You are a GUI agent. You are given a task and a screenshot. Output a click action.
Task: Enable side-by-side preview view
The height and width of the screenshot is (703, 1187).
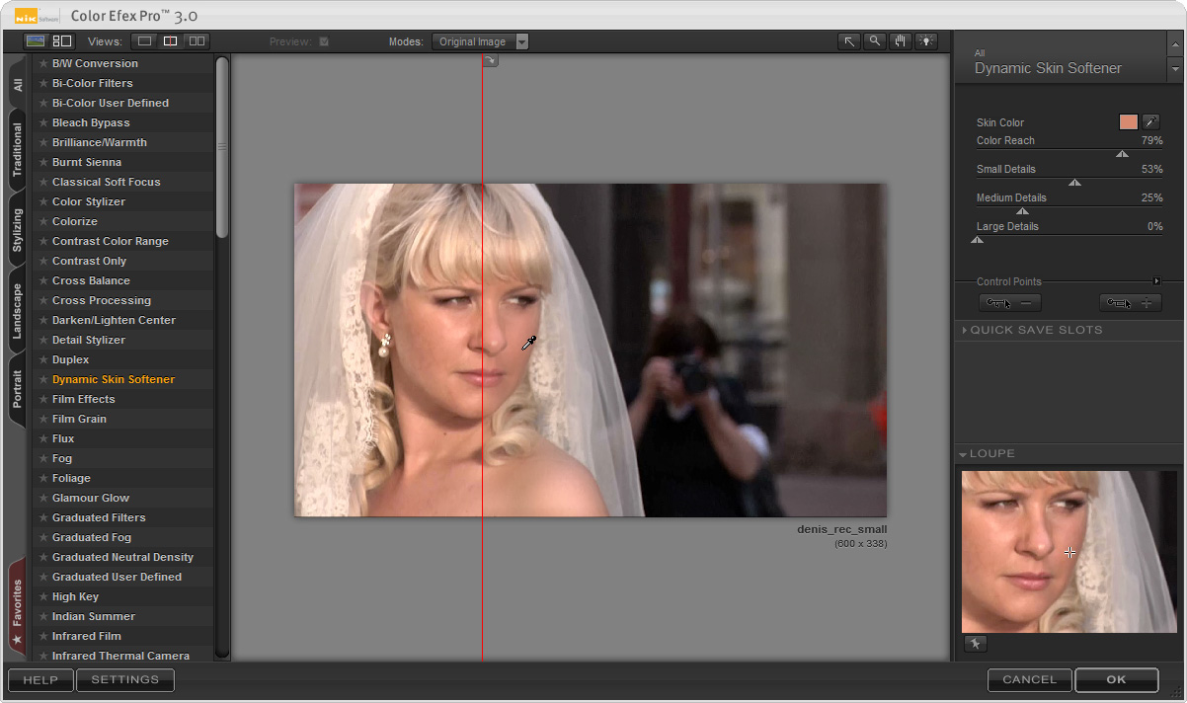[x=197, y=41]
